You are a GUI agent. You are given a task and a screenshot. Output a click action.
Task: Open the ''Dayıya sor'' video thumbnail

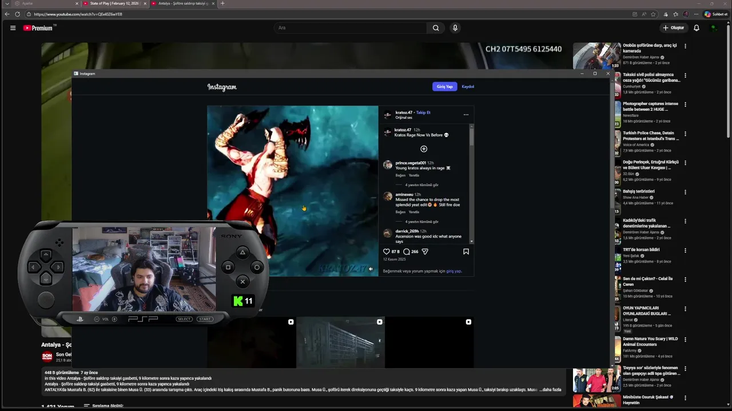(x=597, y=380)
